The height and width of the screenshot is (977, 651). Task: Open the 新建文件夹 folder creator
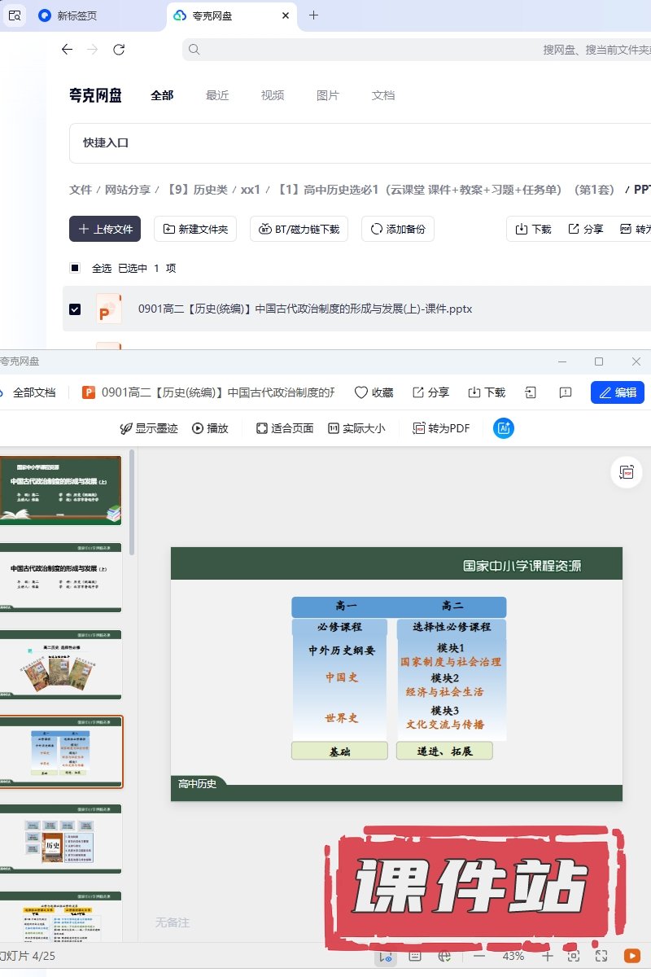[195, 230]
